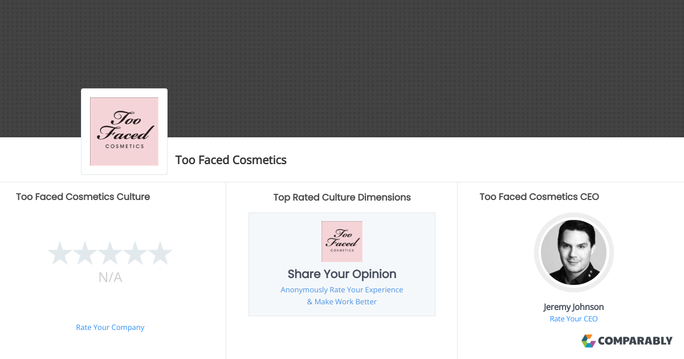This screenshot has width=684, height=359.
Task: Select the fifth rating star
Action: 160,253
